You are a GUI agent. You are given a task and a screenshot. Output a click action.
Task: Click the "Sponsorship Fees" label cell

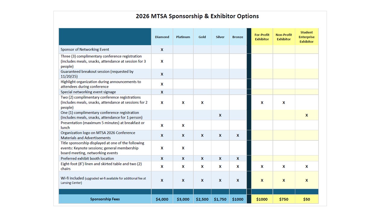point(105,199)
